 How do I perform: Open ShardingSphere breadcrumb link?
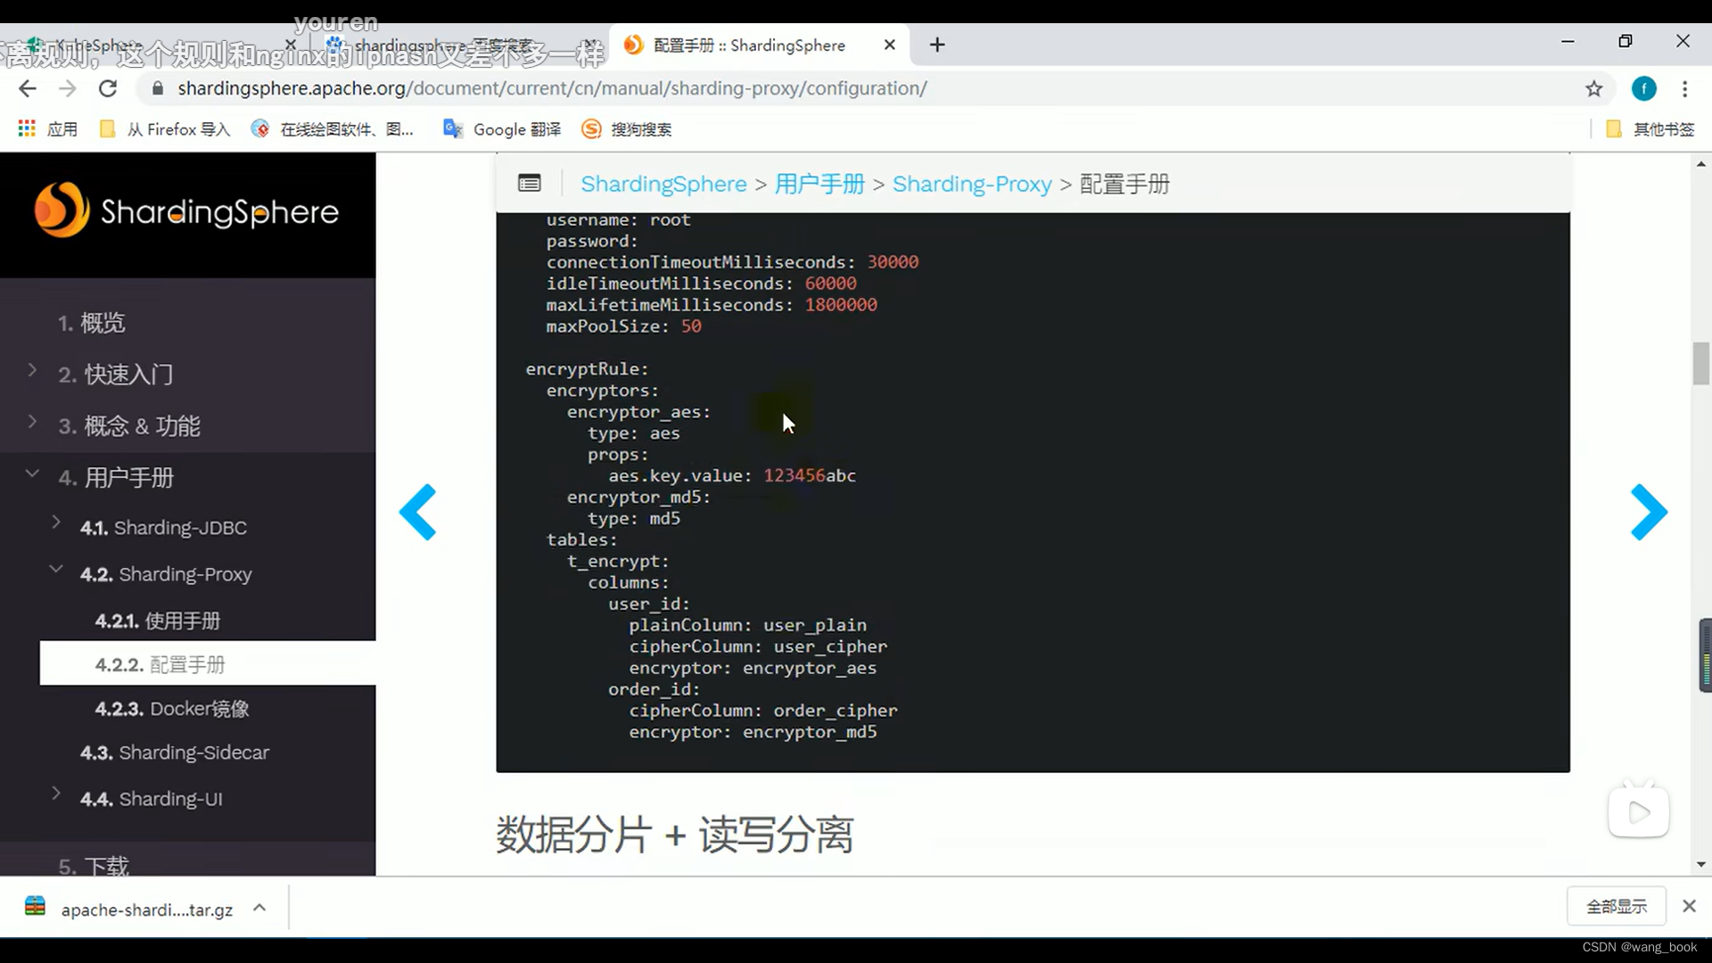[x=663, y=184]
